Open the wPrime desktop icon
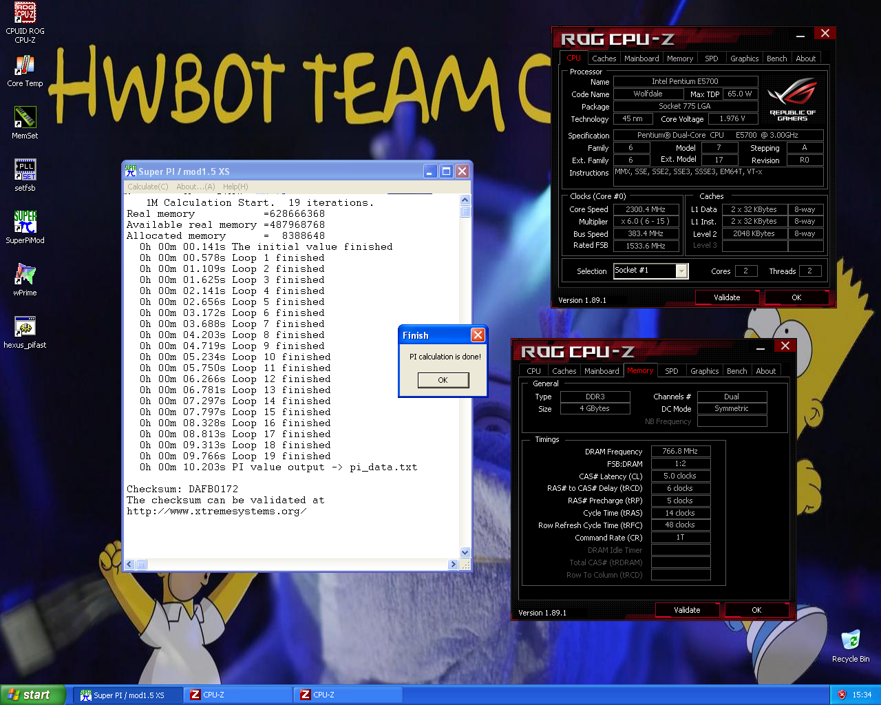The width and height of the screenshot is (881, 705). [25, 280]
